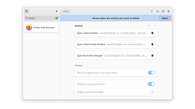Screen dimensions: 195x109
Task: Enable Display a terminal window switch
Action: click(151, 92)
